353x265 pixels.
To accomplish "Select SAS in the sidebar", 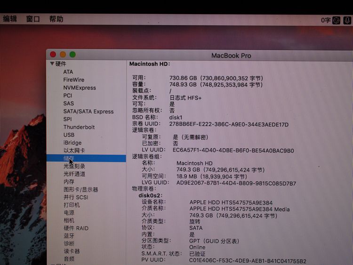I will coord(68,104).
